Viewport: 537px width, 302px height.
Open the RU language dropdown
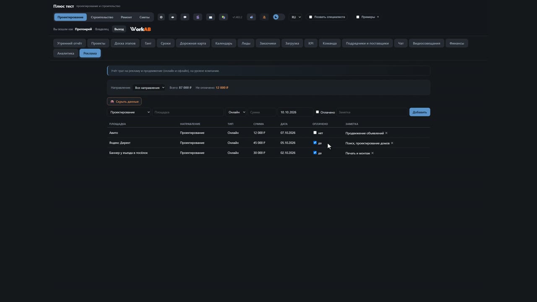(x=295, y=17)
